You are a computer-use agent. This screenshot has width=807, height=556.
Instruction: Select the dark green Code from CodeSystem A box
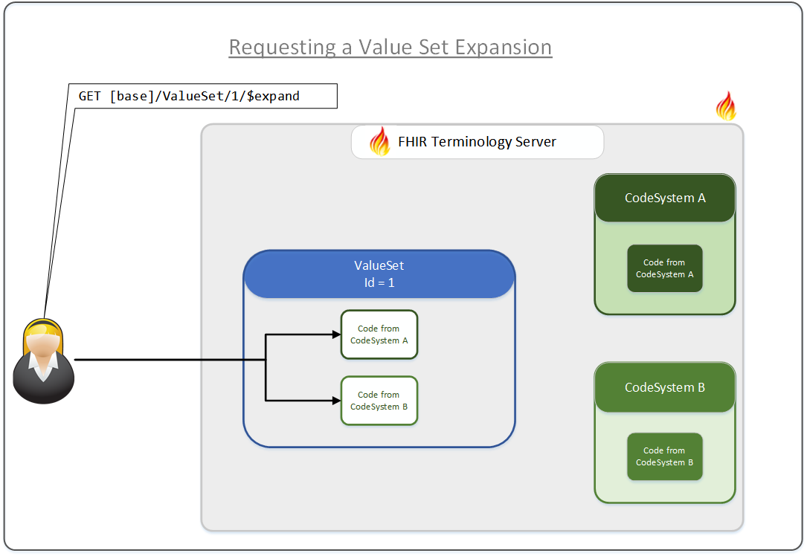pos(664,268)
